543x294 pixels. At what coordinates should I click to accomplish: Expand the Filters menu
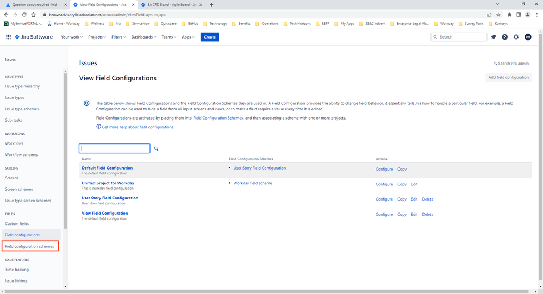point(118,37)
